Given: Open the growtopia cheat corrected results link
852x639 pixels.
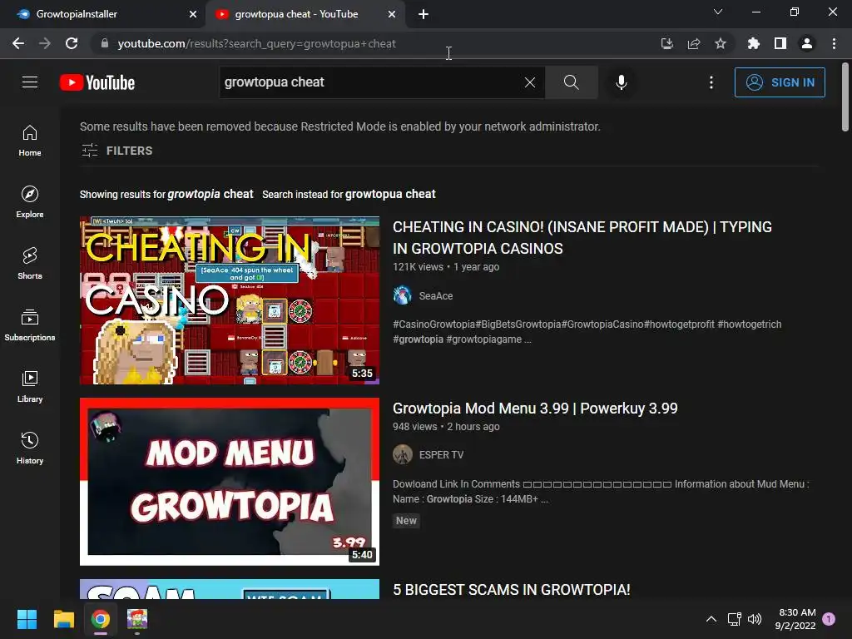Looking at the screenshot, I should tap(211, 194).
